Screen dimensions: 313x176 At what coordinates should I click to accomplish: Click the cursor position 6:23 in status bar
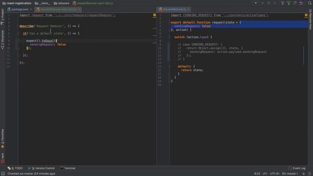[257, 174]
